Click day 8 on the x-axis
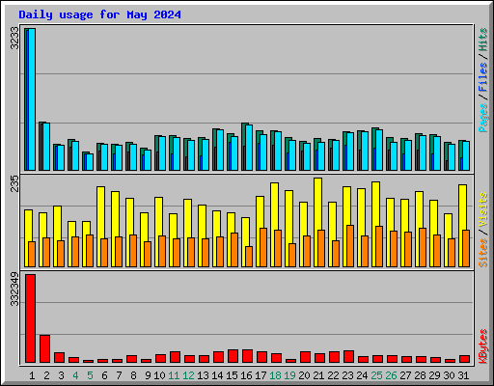This screenshot has height=386, width=494. [133, 375]
